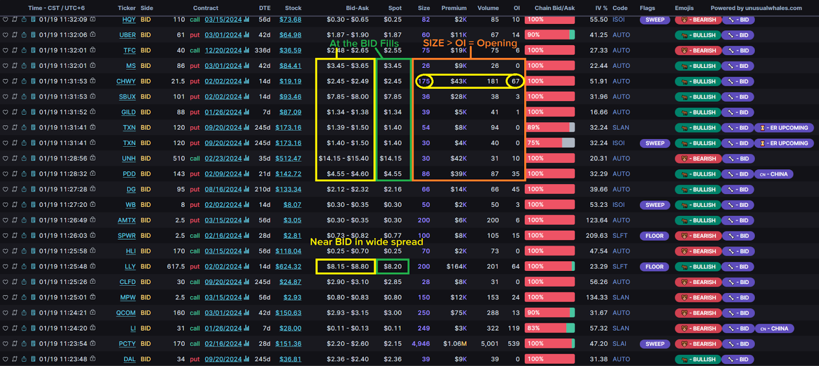Viewport: 819px width, 366px height.
Task: Open Powered by unusualwhales.com link
Action: pyautogui.click(x=756, y=8)
